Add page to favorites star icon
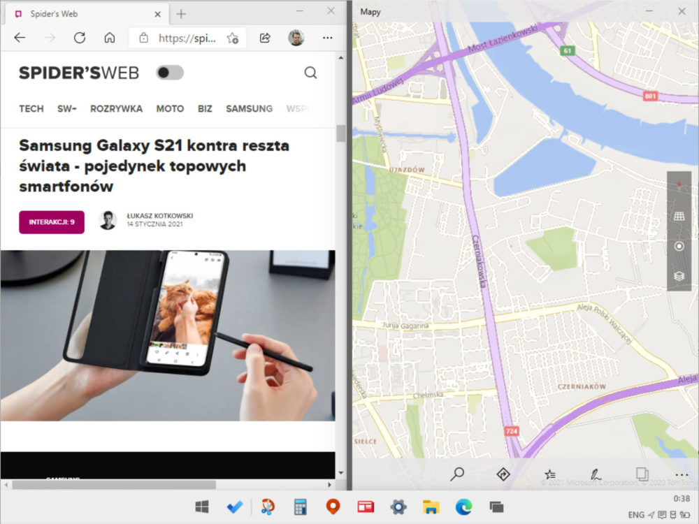 [x=233, y=38]
